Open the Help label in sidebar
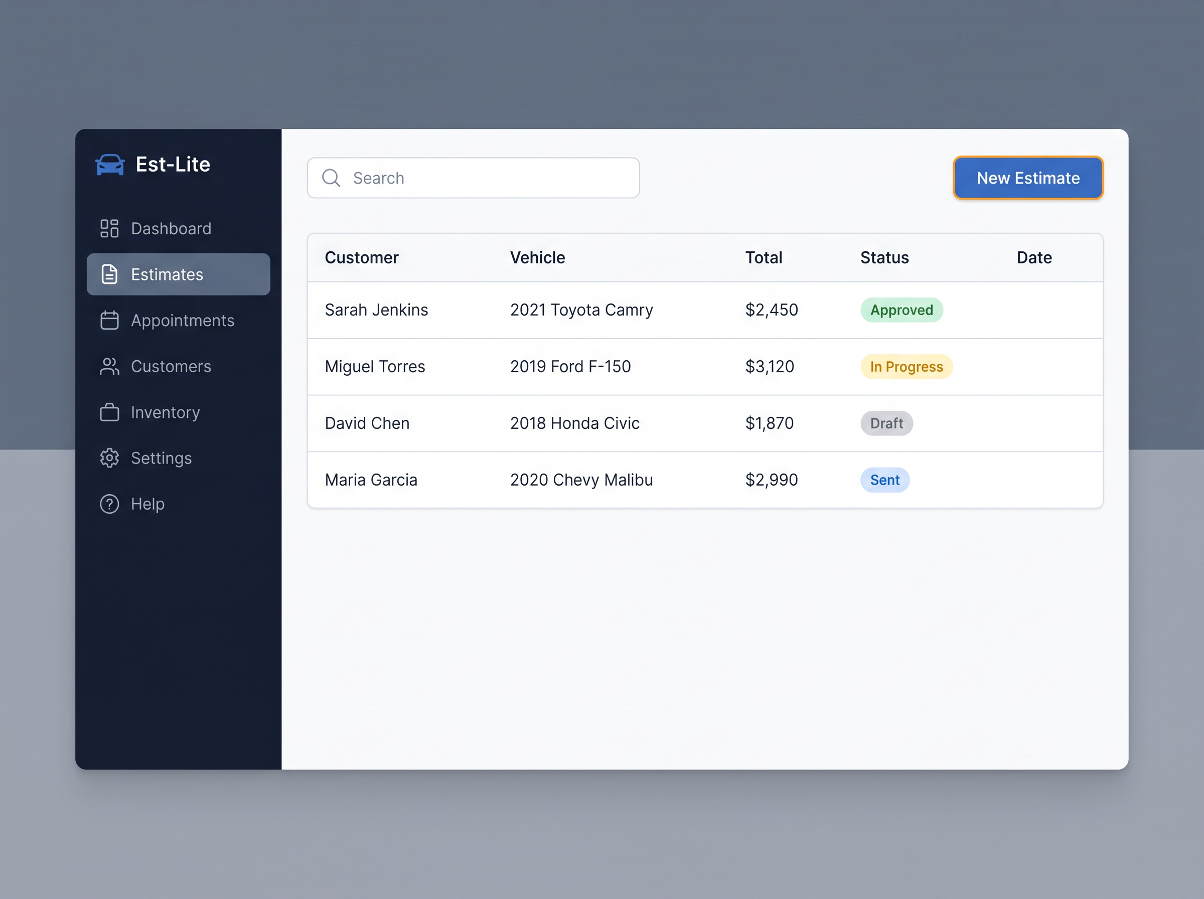The height and width of the screenshot is (899, 1204). click(147, 504)
